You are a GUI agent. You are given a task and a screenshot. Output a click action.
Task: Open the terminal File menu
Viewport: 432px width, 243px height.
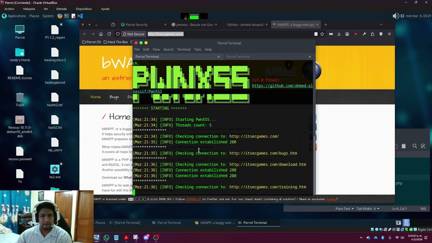coord(137,50)
